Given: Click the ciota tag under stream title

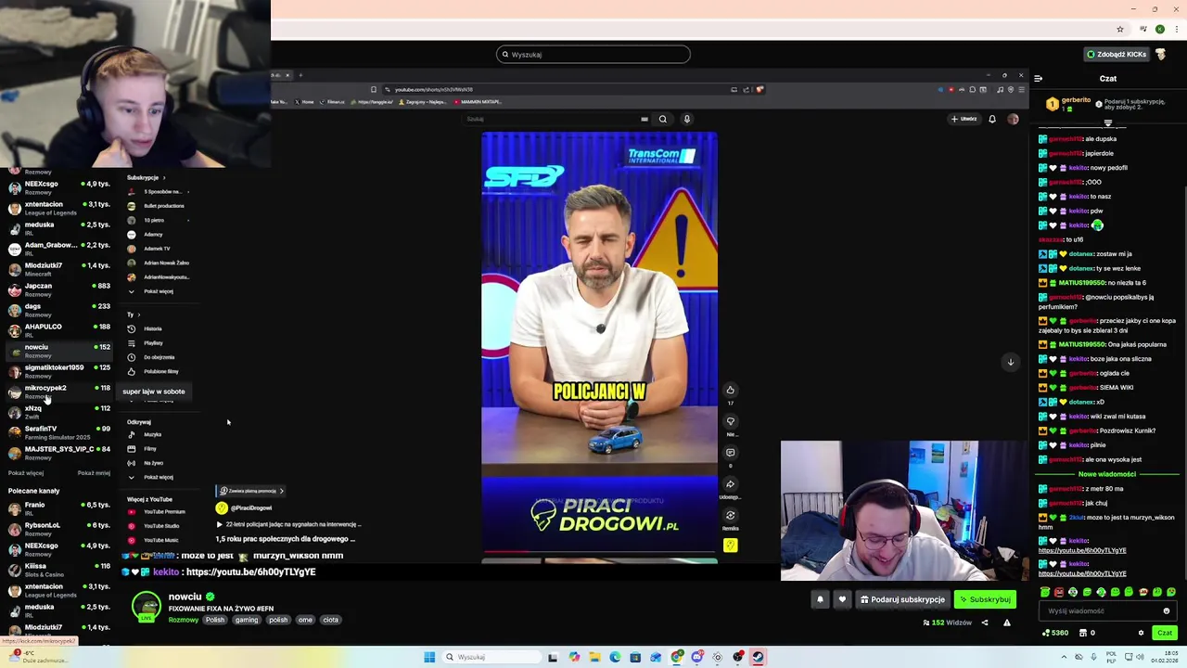Looking at the screenshot, I should click(330, 620).
